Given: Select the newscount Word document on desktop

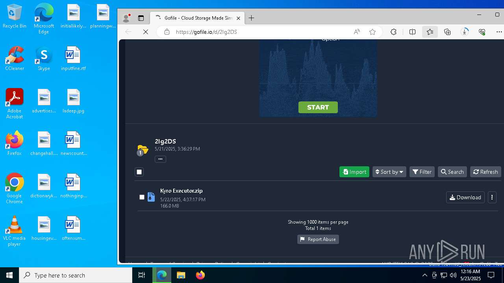Looking at the screenshot, I should (73, 144).
